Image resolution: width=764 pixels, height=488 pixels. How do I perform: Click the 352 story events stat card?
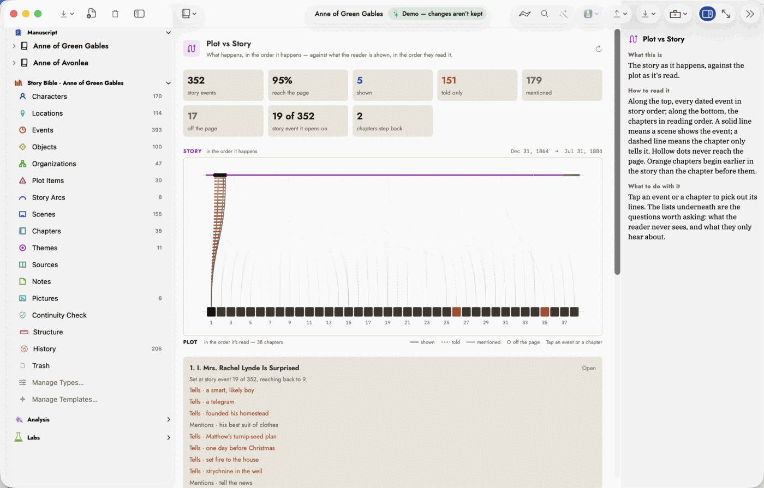[x=223, y=85]
